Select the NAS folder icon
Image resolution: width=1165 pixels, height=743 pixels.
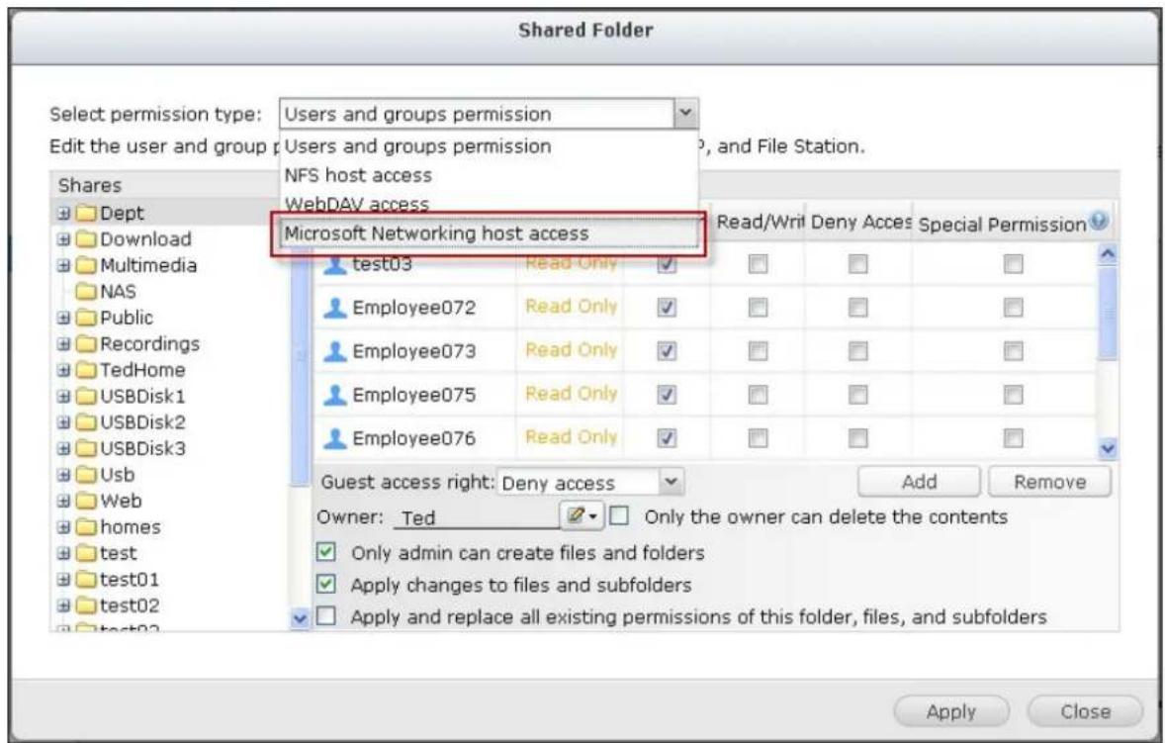coord(86,291)
